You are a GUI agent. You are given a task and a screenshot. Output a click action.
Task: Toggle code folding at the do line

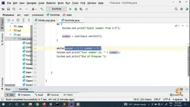click(x=44, y=24)
